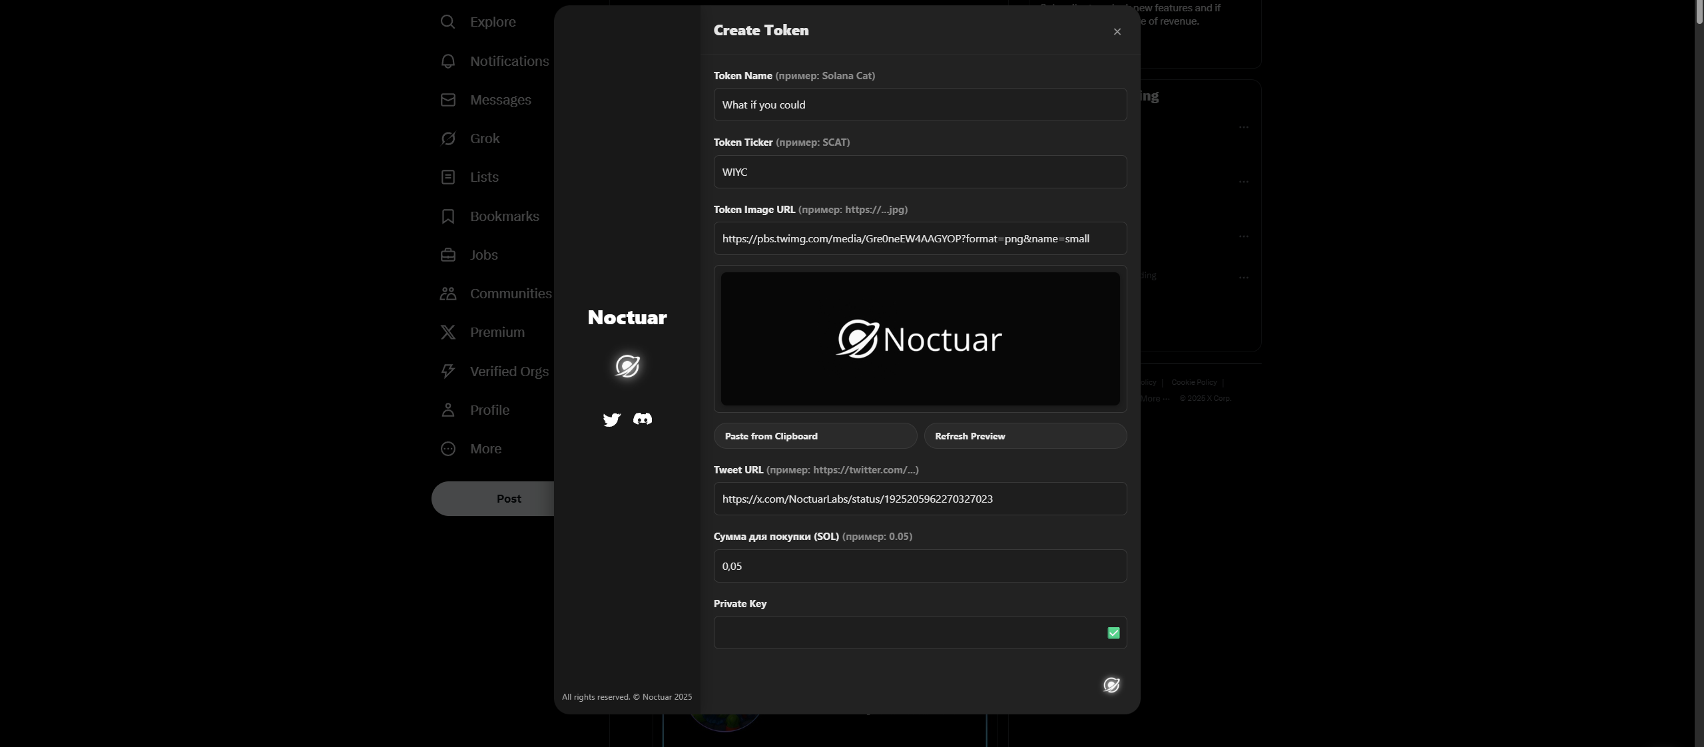1704x747 pixels.
Task: Focus the Private Key field
Action: pyautogui.click(x=920, y=632)
